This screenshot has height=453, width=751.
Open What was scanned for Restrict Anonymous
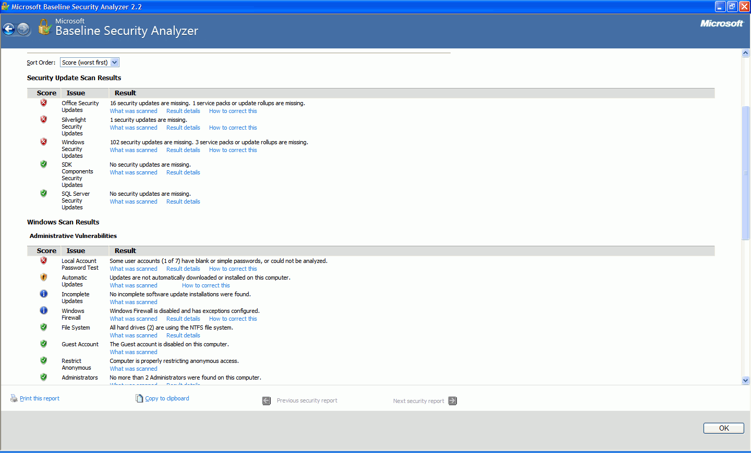click(134, 369)
